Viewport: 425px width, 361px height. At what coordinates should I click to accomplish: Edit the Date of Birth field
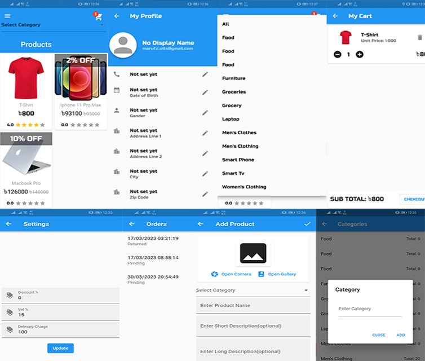click(205, 92)
